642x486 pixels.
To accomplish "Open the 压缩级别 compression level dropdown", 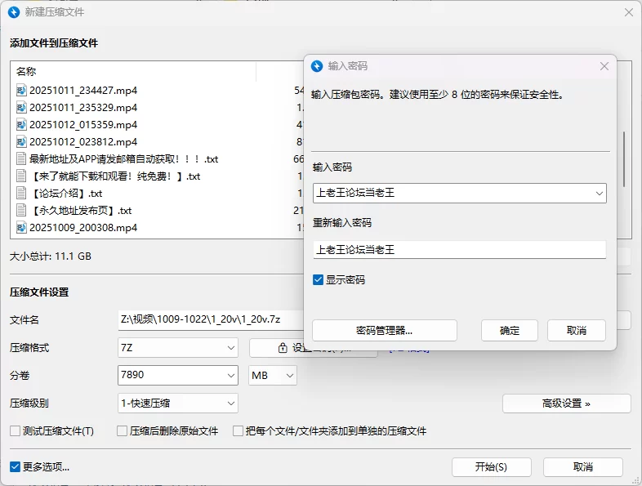I will click(x=230, y=403).
